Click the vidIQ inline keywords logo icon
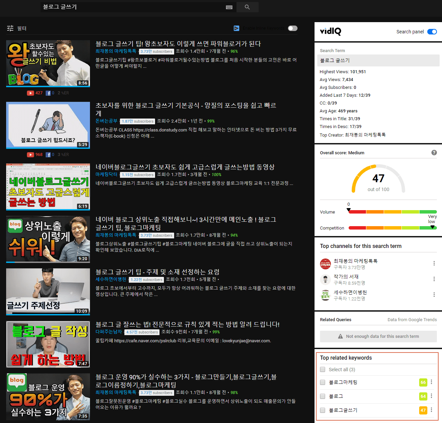 pyautogui.click(x=237, y=28)
